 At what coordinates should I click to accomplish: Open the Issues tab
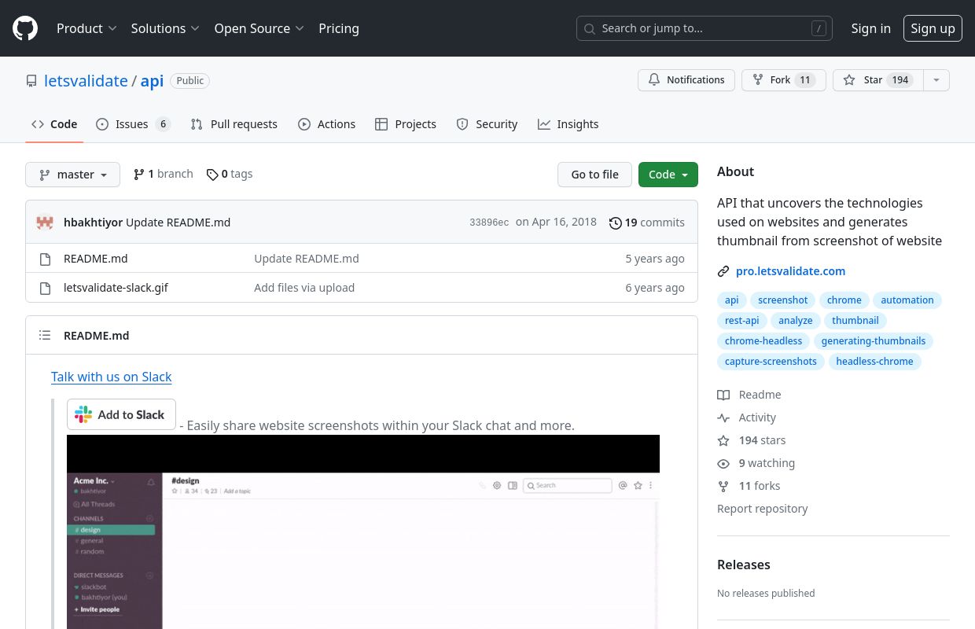tap(133, 124)
